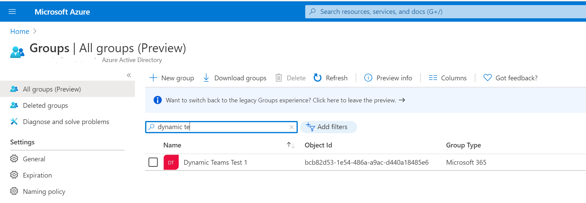
Task: Open the hamburger portal menu
Action: click(x=12, y=12)
